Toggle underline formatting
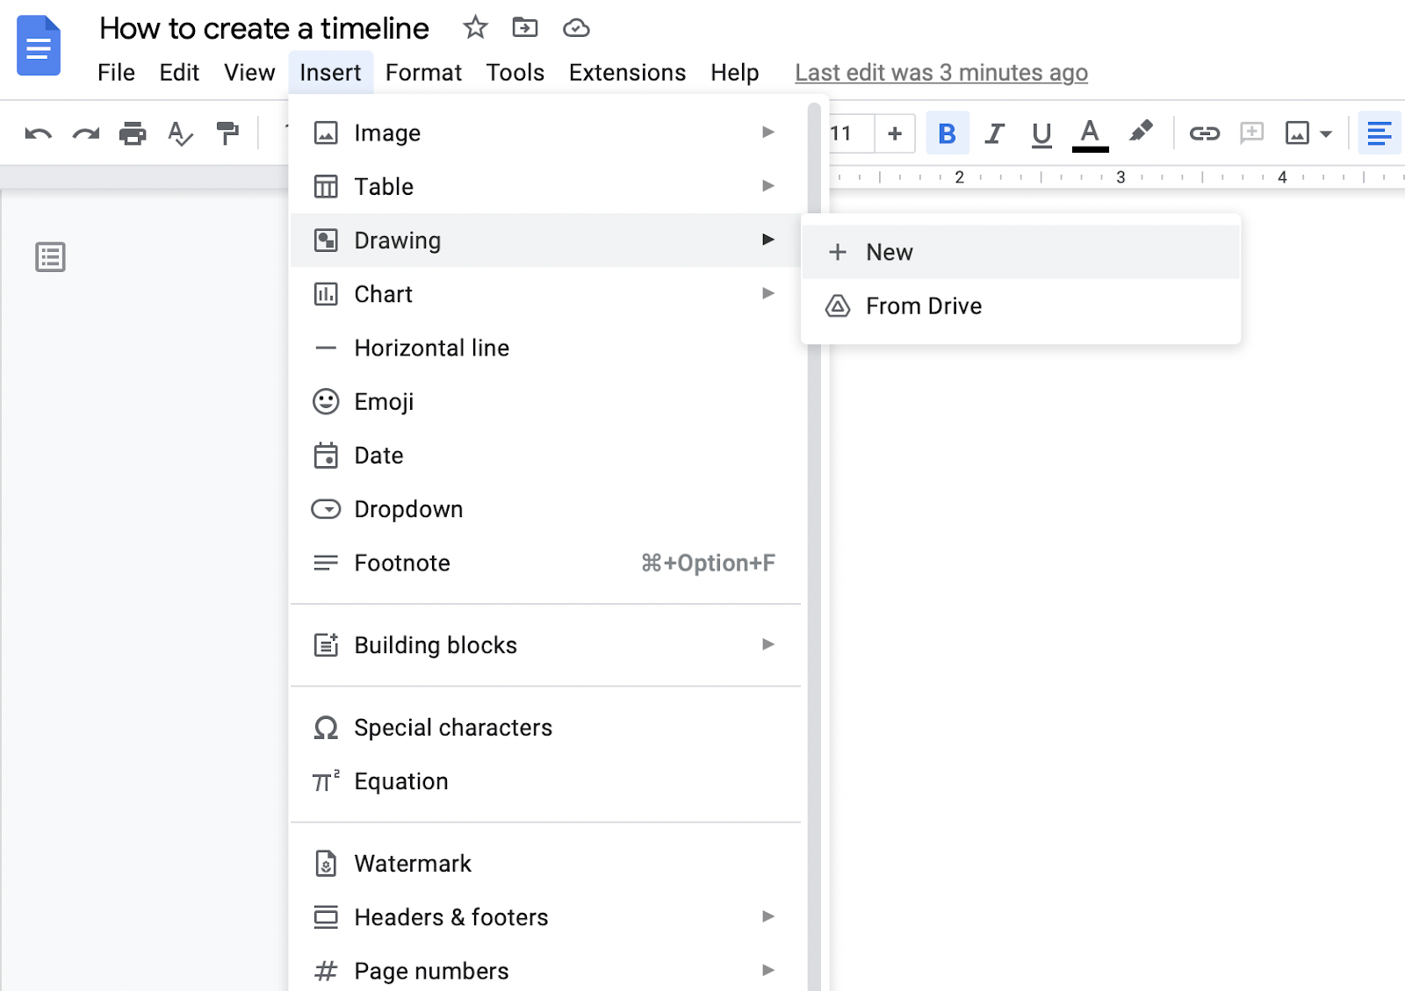The image size is (1405, 991). pos(1041,133)
